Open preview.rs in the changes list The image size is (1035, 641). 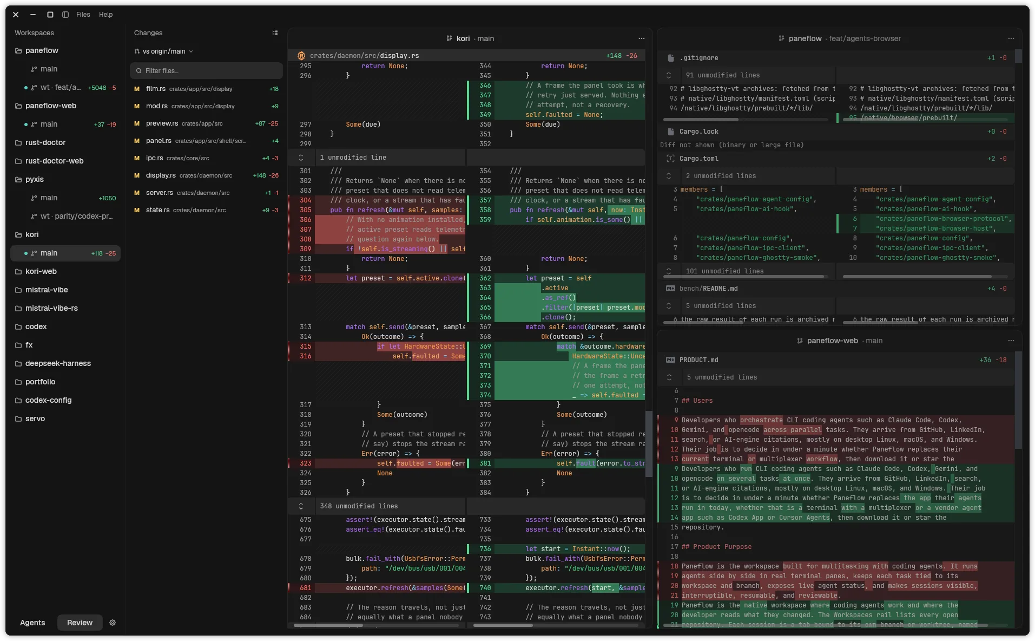click(x=206, y=123)
